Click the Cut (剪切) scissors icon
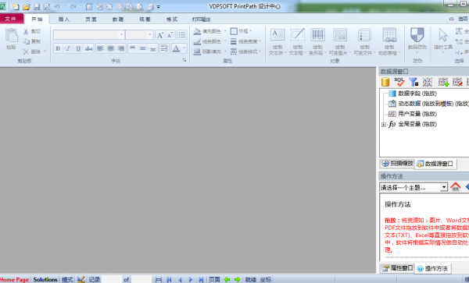 (26, 31)
